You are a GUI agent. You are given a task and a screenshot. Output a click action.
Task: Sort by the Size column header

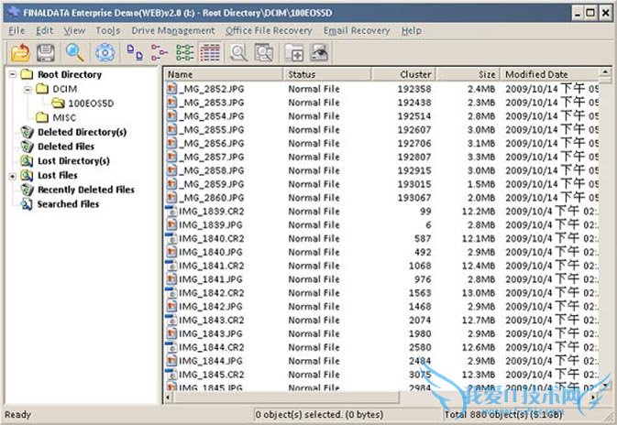click(x=468, y=74)
